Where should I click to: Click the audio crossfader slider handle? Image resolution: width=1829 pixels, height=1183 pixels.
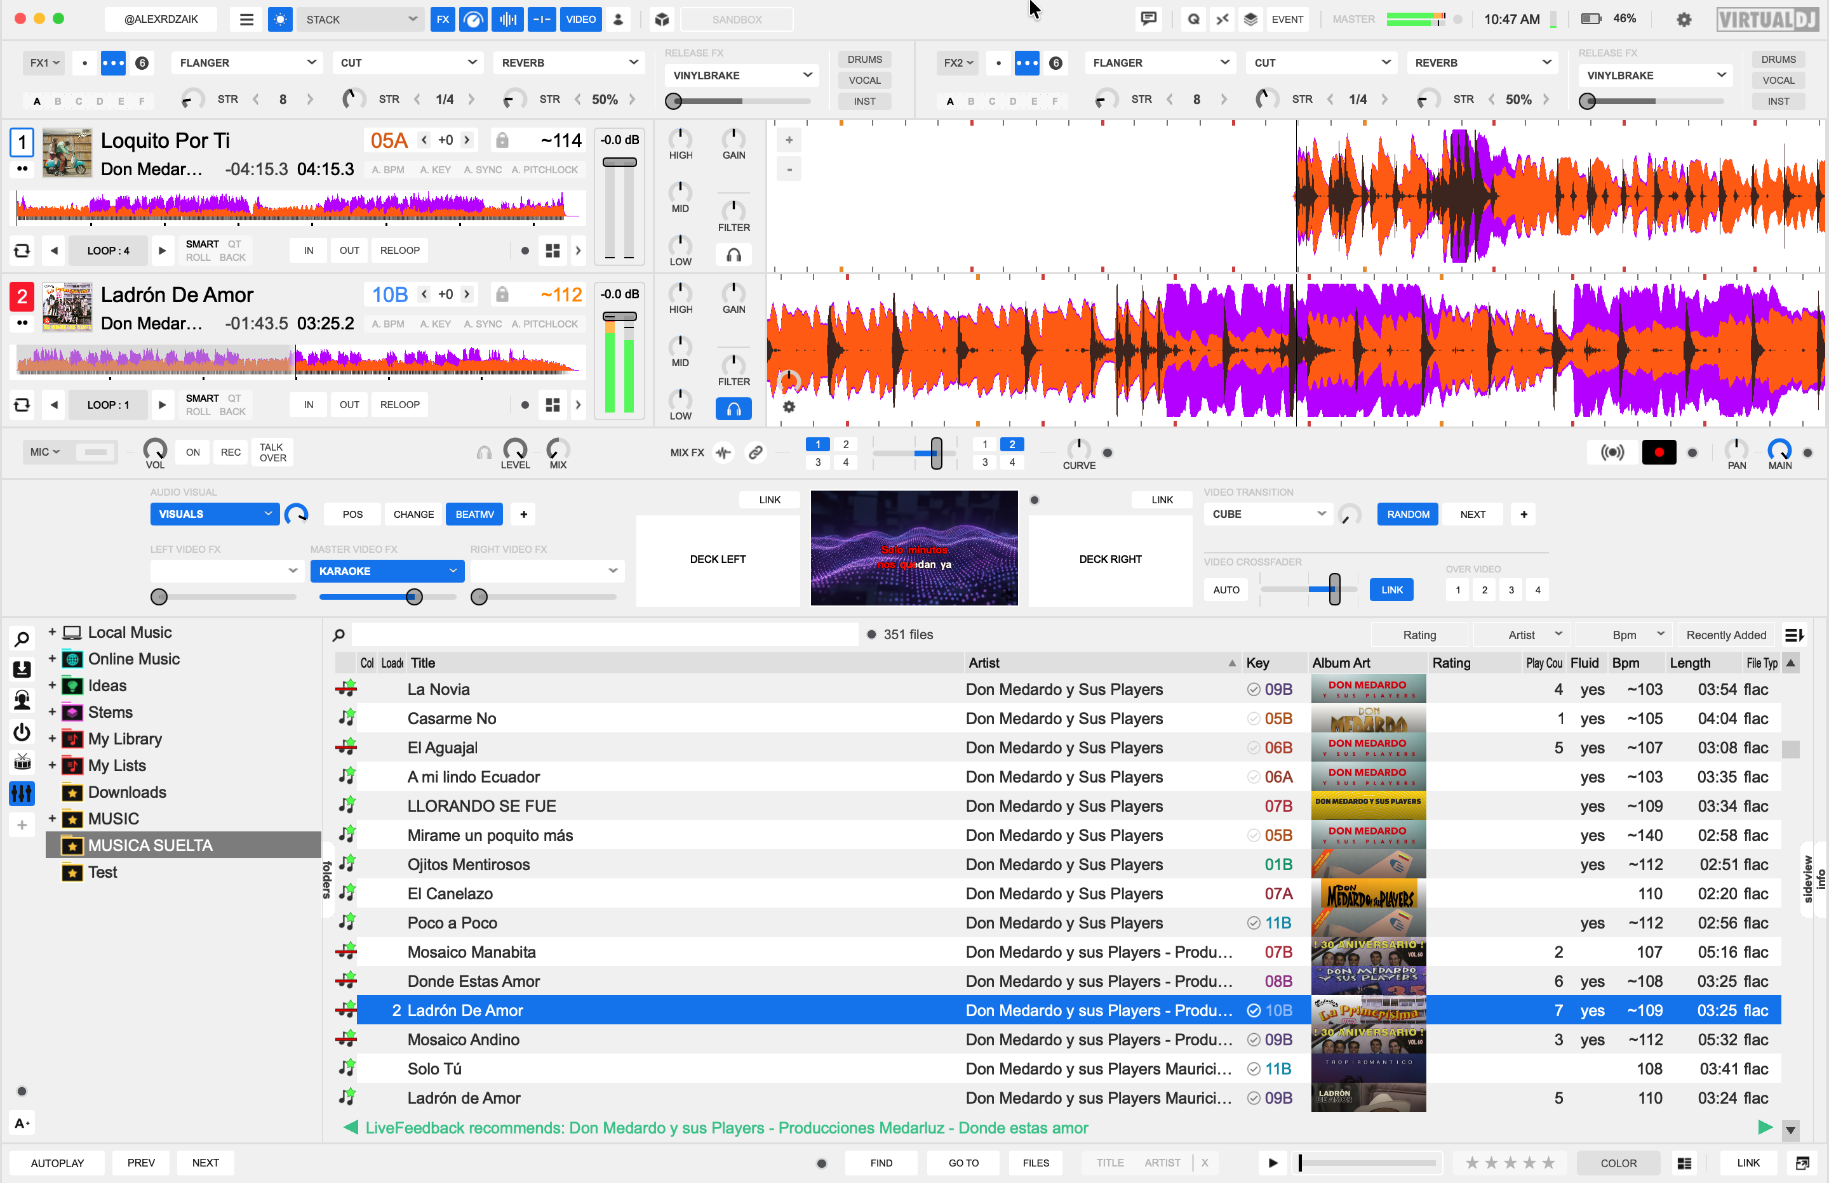936,453
